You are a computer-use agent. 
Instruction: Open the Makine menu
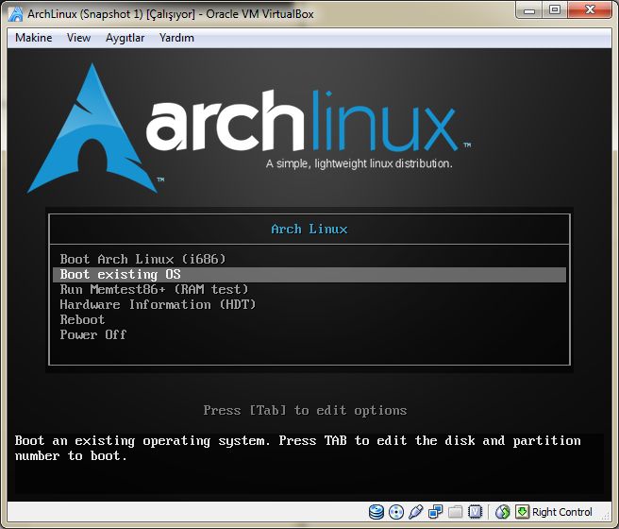point(34,38)
